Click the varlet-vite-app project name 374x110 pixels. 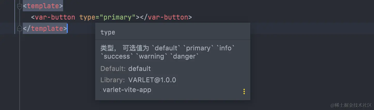(127, 90)
